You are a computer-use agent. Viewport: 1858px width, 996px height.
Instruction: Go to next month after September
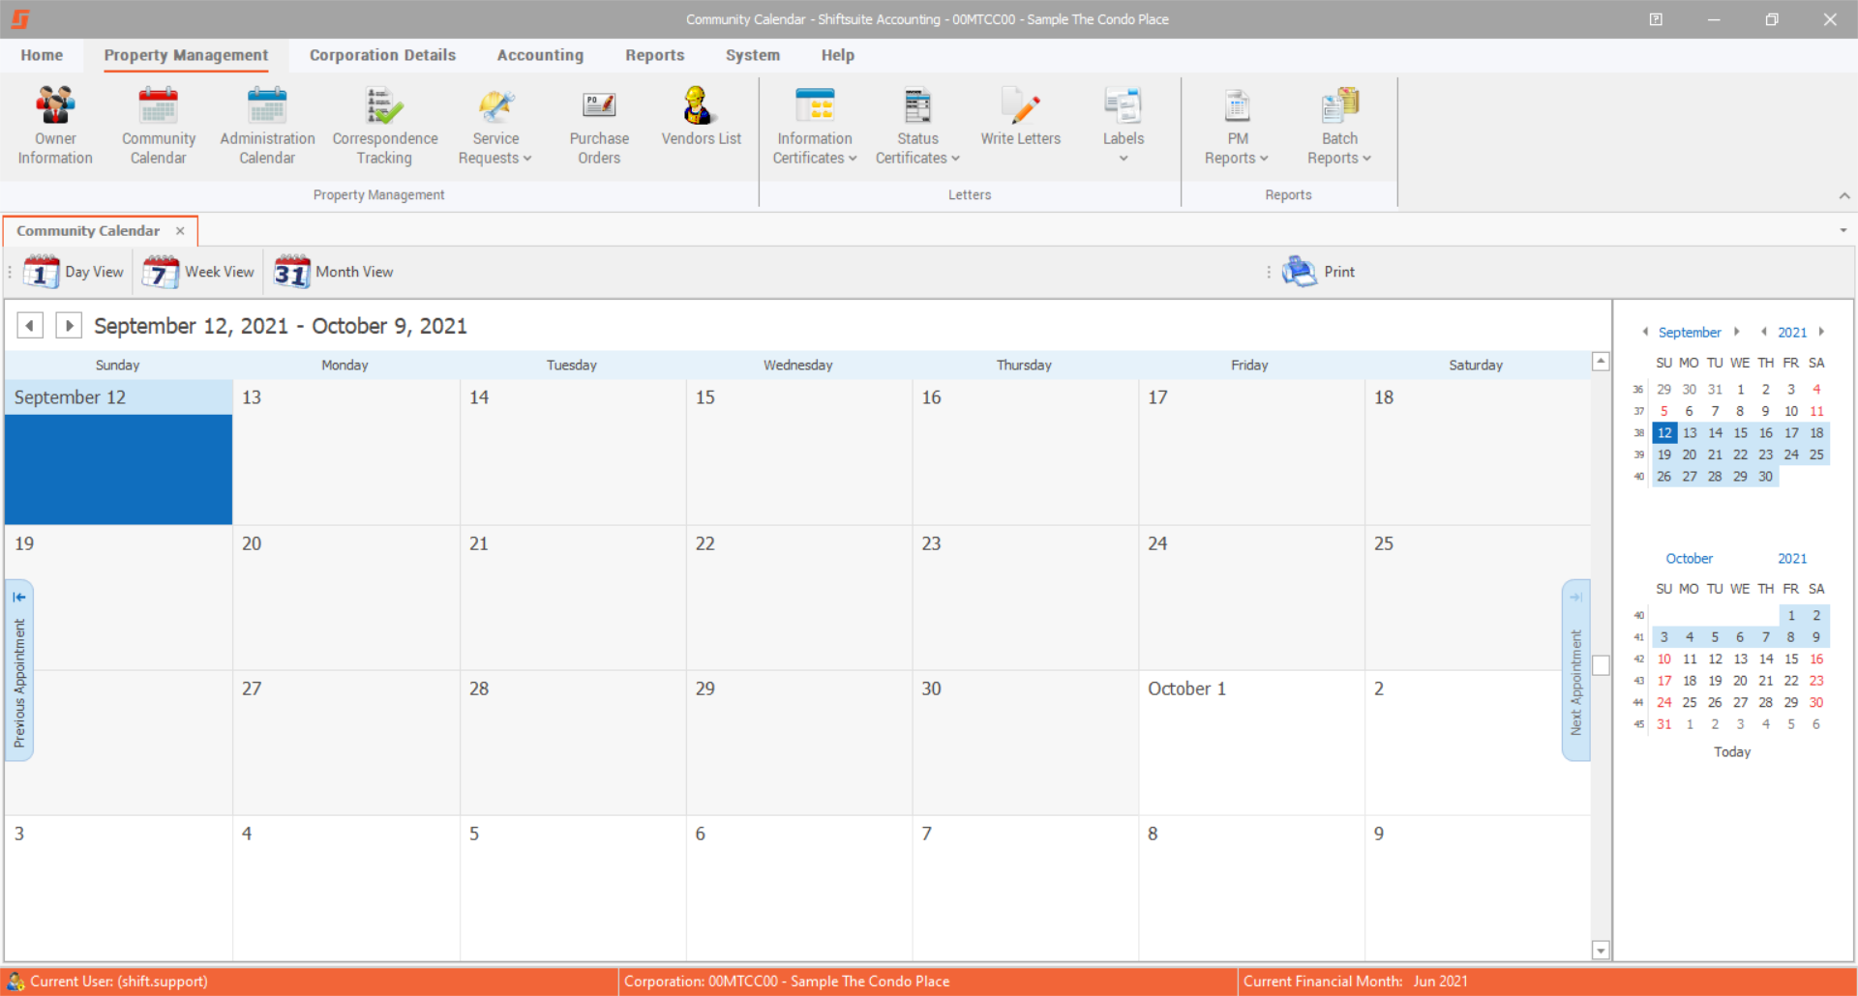tap(1737, 332)
